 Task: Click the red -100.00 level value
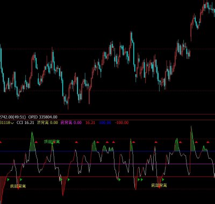(x=121, y=122)
